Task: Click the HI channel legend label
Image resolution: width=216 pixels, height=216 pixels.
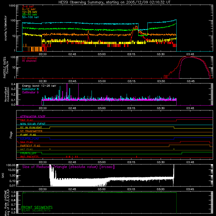Action: [29, 61]
